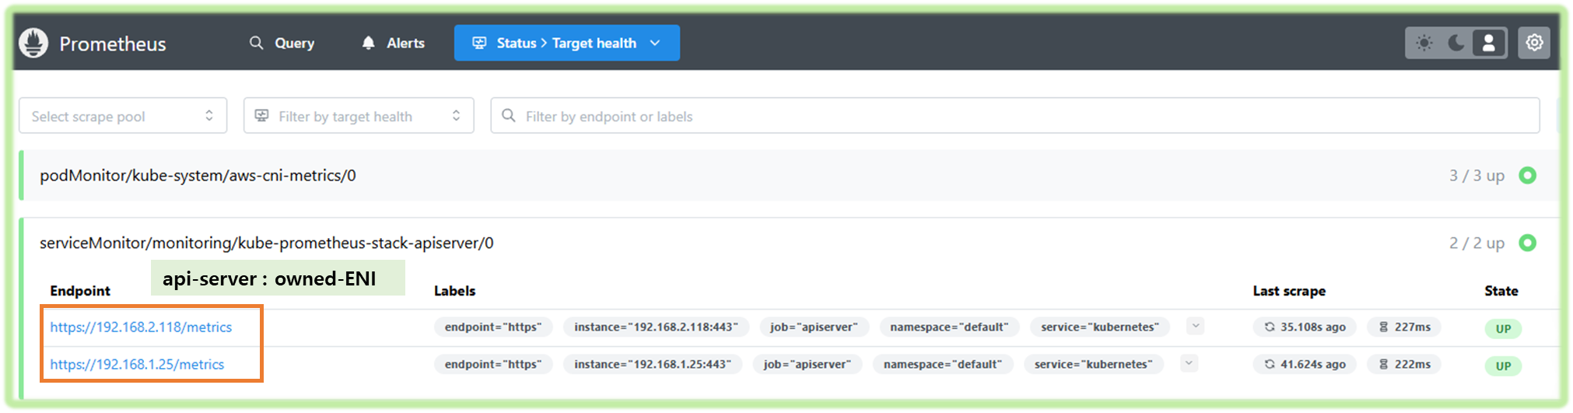Click green health ring for apiserver pool
Screen dimensions: 1573x413
click(x=1528, y=243)
